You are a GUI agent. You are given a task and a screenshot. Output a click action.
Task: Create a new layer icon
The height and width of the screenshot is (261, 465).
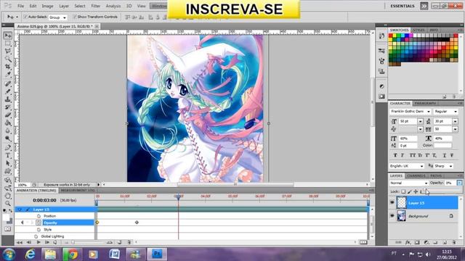pyautogui.click(x=445, y=242)
